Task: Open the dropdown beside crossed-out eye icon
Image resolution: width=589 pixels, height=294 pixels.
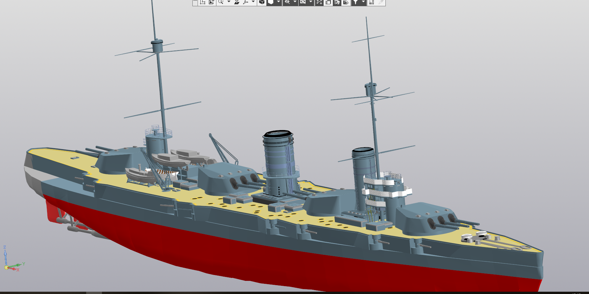Action: click(295, 2)
